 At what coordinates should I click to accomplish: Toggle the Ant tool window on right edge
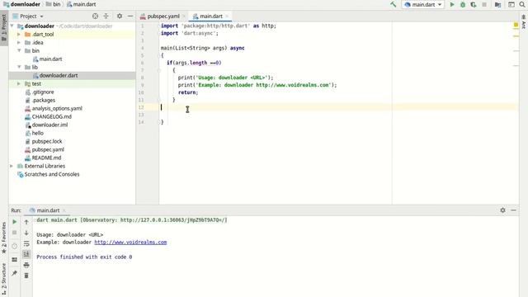point(524,21)
